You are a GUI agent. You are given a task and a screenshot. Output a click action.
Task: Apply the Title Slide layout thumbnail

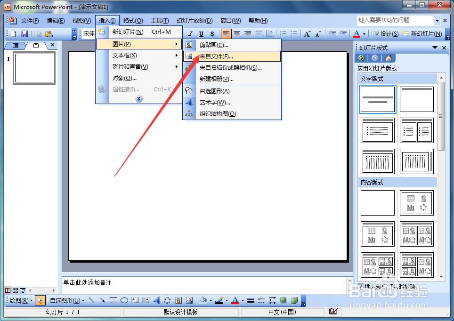pos(378,99)
